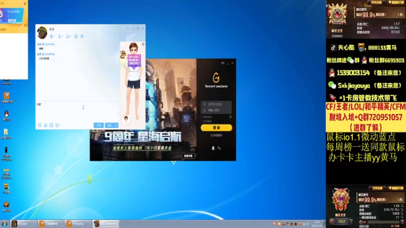
Task: Click the Windows Start orb
Action: click(5, 224)
